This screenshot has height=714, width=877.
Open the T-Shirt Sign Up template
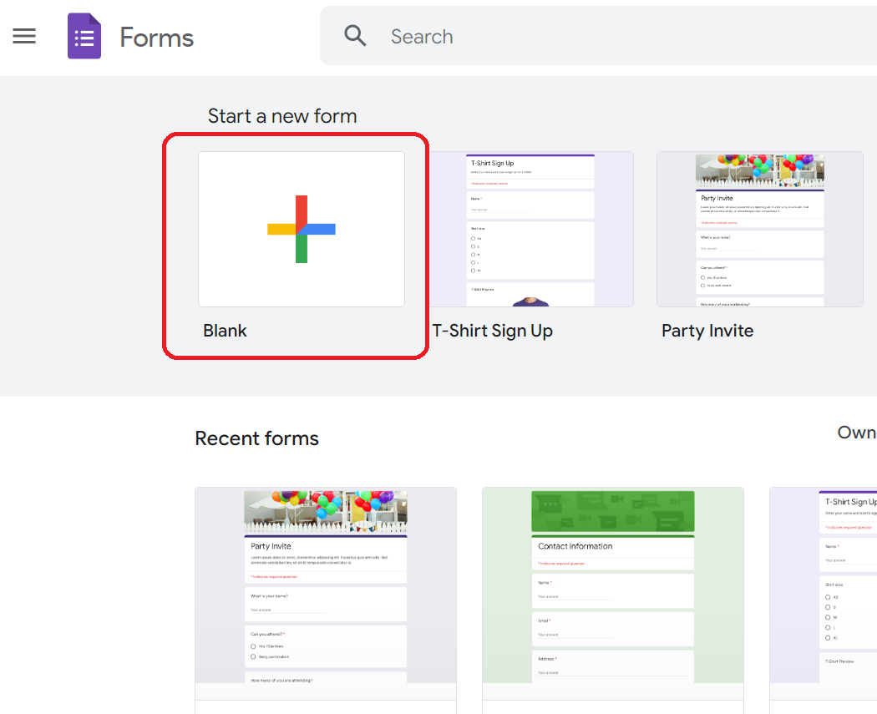[x=530, y=229]
